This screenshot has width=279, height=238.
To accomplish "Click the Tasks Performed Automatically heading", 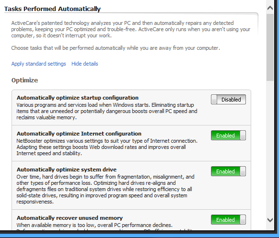I will point(52,9).
